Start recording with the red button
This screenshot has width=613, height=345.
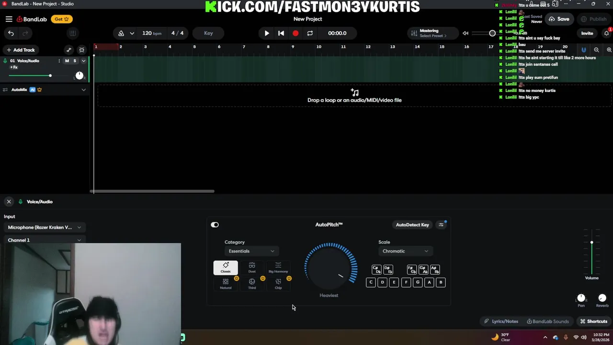pyautogui.click(x=295, y=33)
